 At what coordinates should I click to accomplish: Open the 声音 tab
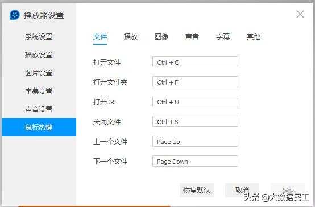pyautogui.click(x=192, y=37)
